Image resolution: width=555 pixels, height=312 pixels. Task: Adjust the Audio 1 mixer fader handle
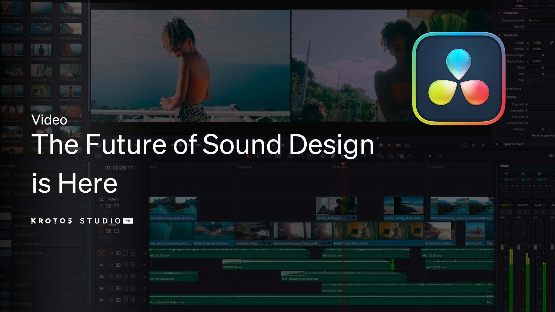502,247
